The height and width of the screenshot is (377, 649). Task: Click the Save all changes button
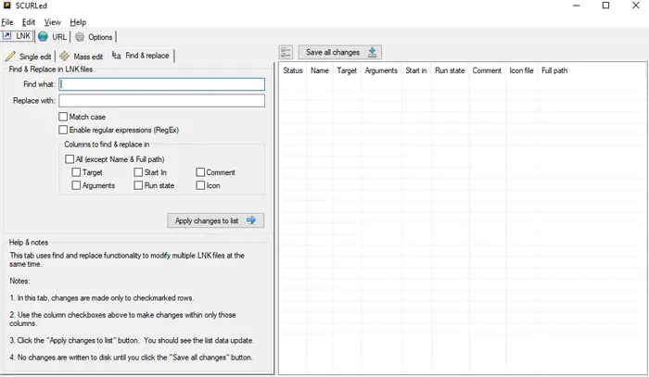340,53
